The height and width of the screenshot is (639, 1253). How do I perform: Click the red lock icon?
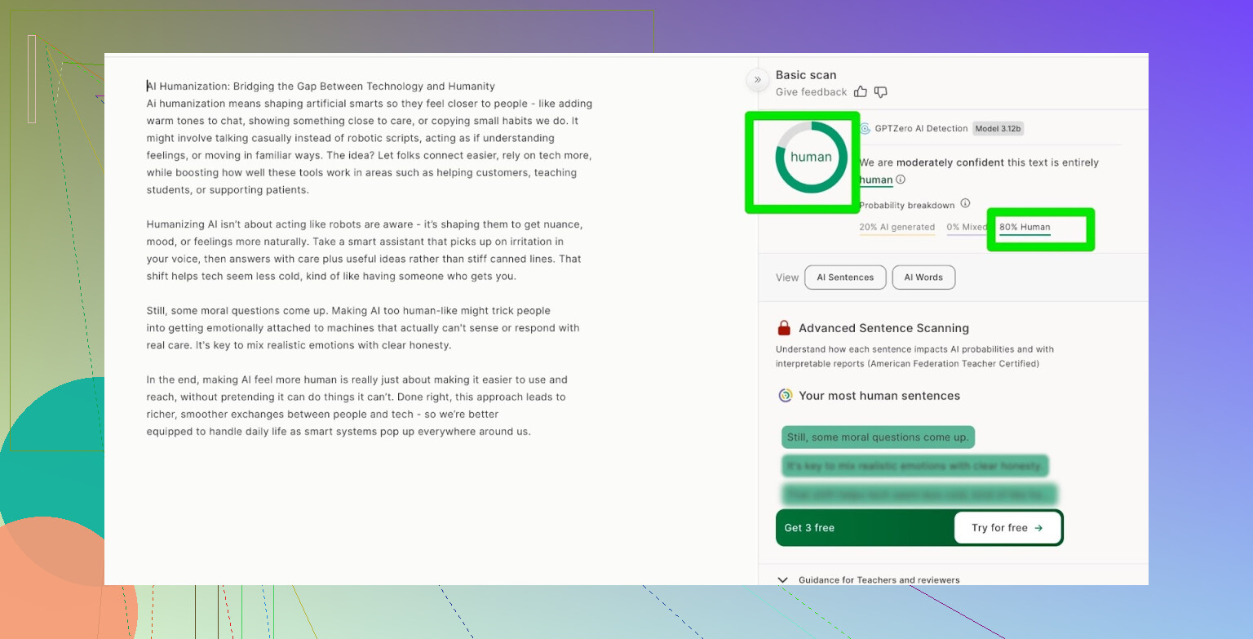click(x=784, y=328)
